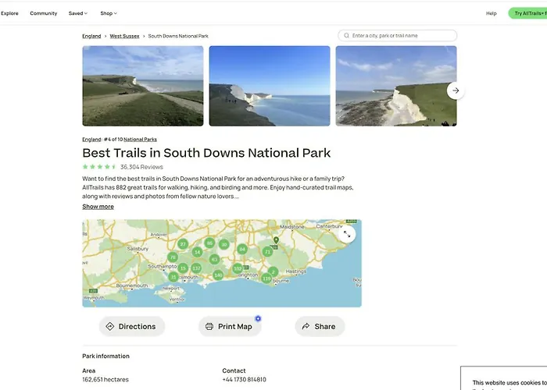Open the Community menu item
The width and height of the screenshot is (547, 390).
click(x=44, y=13)
